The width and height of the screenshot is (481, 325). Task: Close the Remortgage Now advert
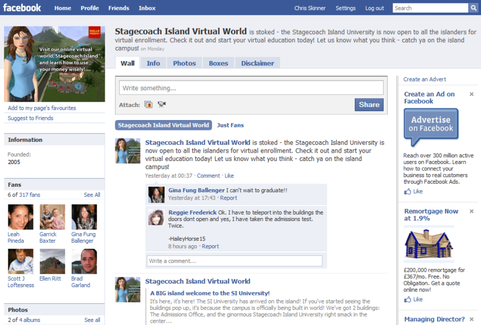[x=471, y=211]
